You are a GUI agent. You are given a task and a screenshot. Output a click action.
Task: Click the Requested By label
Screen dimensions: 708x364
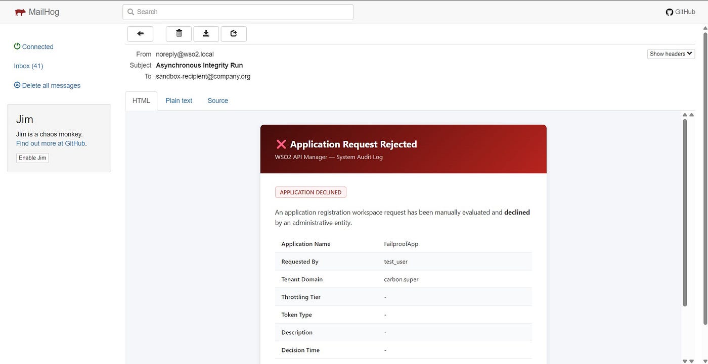[300, 262]
